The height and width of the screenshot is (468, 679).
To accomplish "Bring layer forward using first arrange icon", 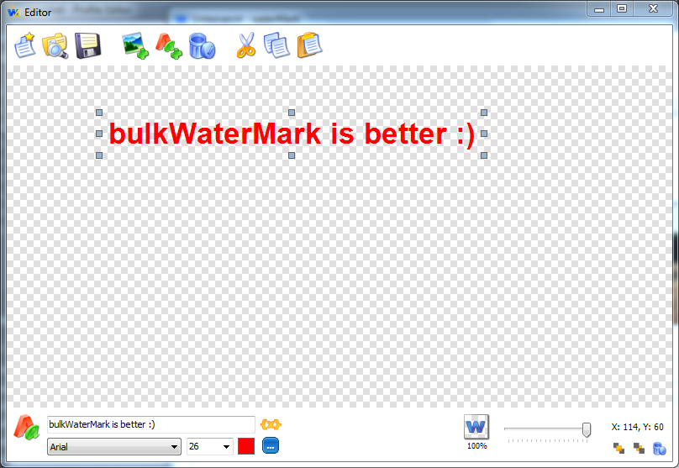I will 619,449.
